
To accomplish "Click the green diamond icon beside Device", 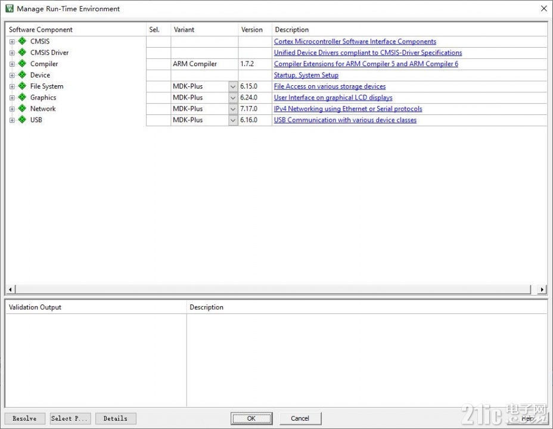I will coord(22,74).
